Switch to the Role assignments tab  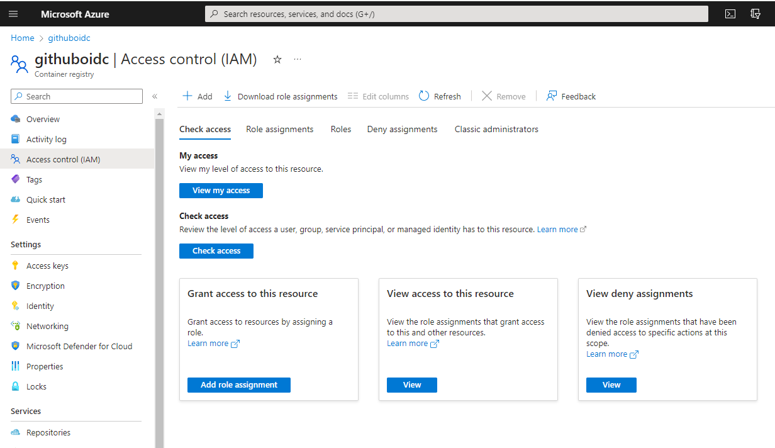pyautogui.click(x=279, y=129)
